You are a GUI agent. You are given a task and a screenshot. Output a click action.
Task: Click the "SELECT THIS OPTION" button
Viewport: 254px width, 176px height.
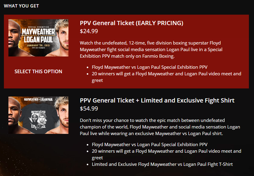click(x=38, y=71)
